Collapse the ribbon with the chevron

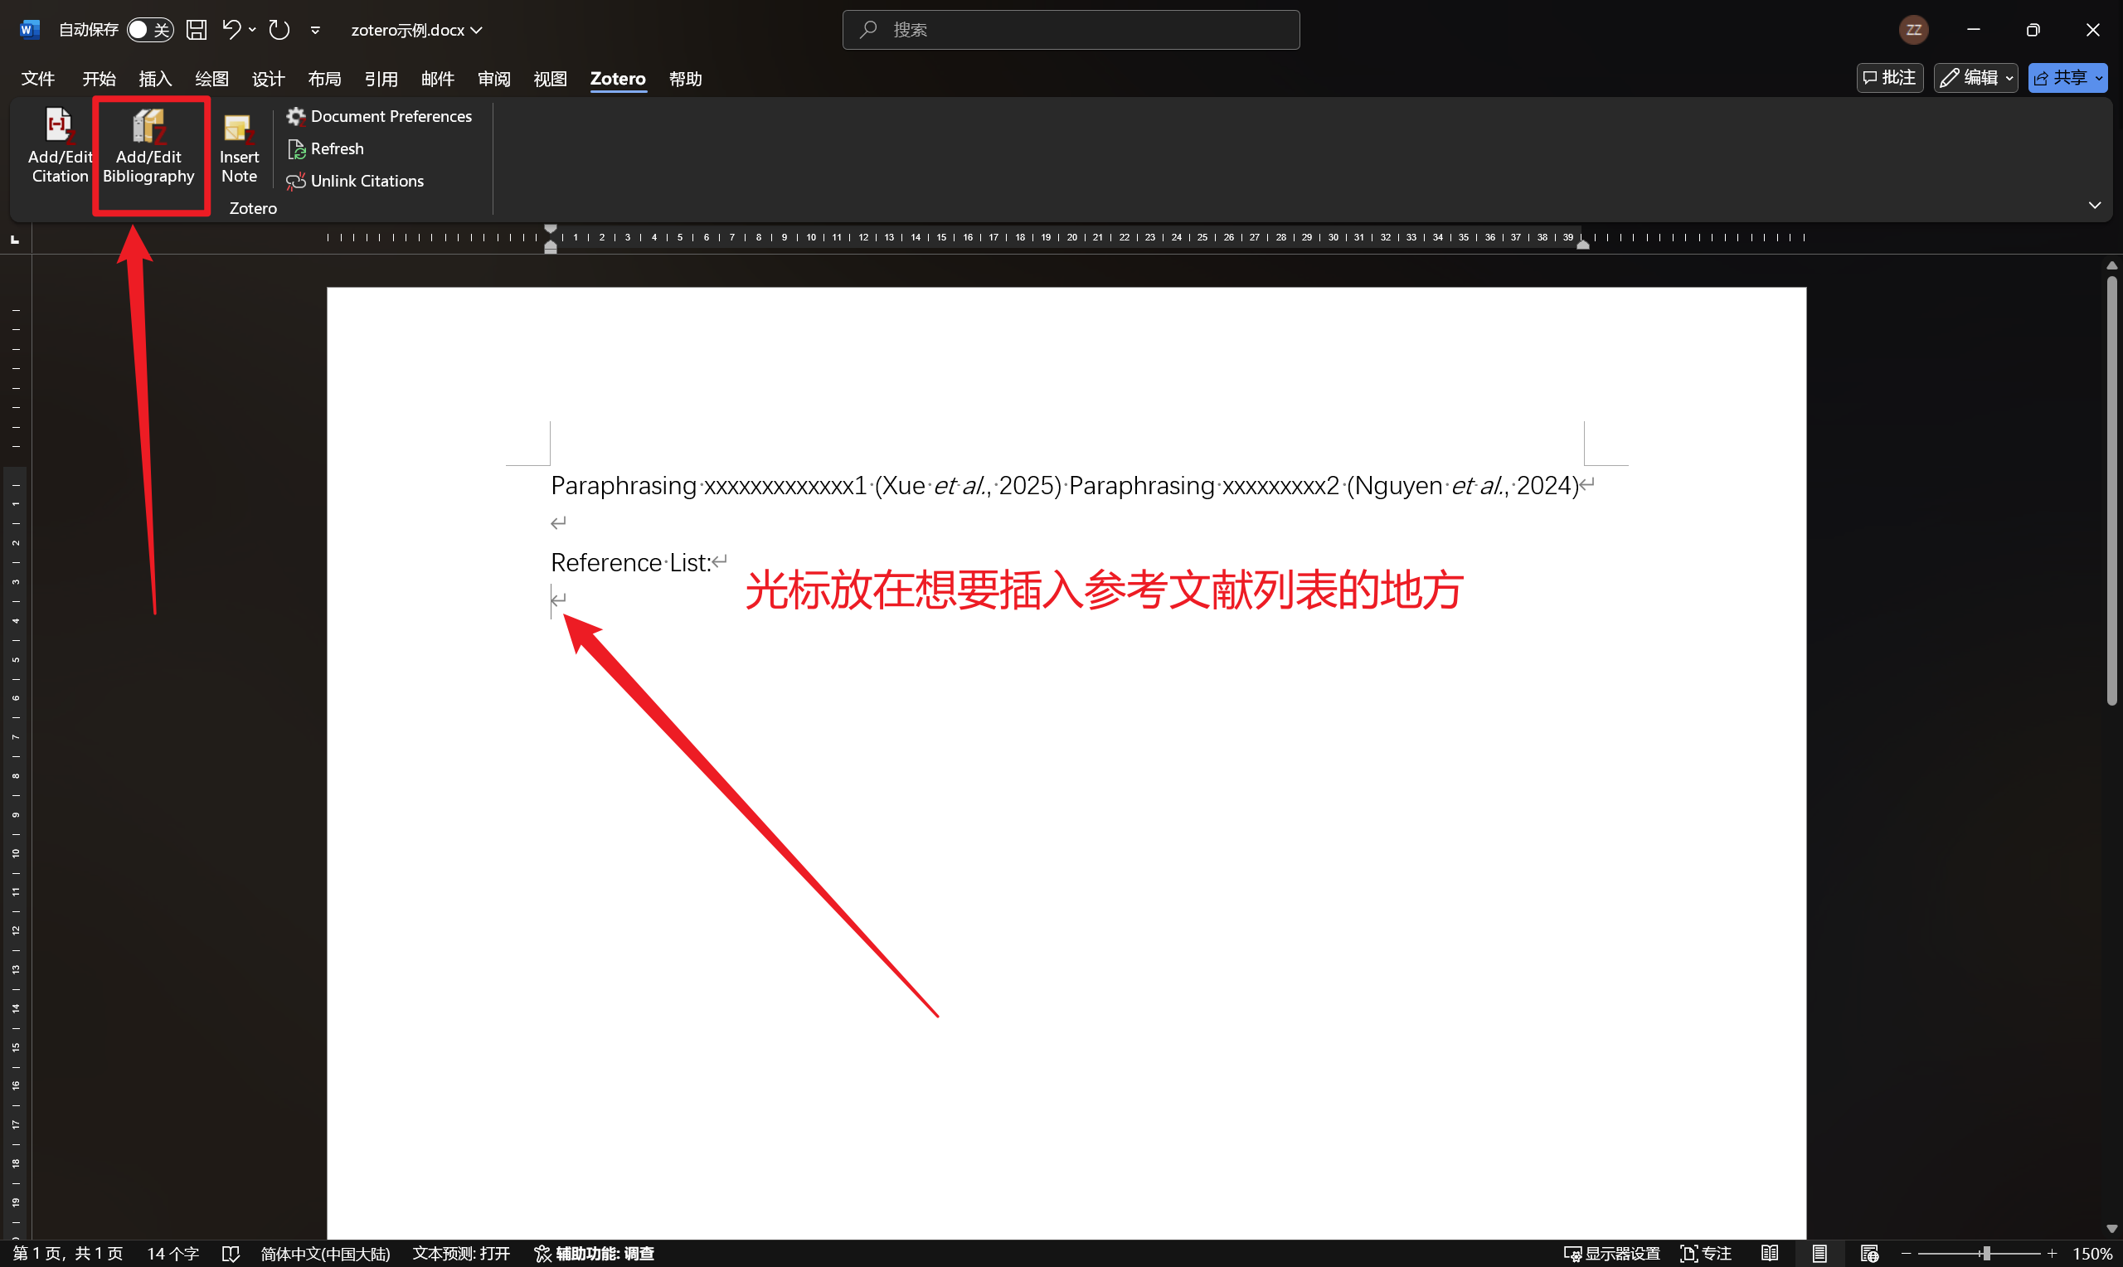pos(2096,205)
